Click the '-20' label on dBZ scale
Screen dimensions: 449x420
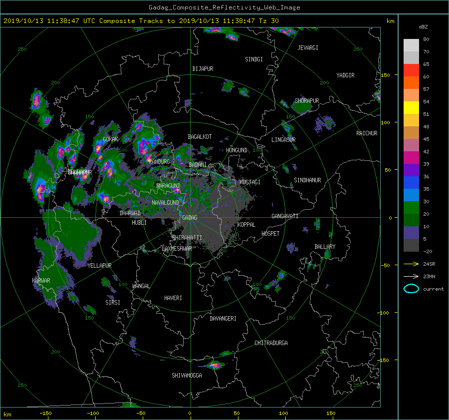(x=428, y=251)
